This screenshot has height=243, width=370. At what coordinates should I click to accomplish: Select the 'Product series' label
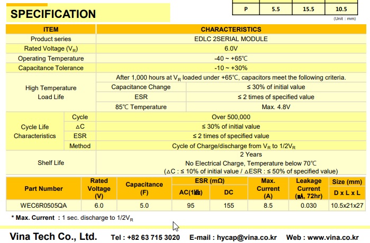51,39
